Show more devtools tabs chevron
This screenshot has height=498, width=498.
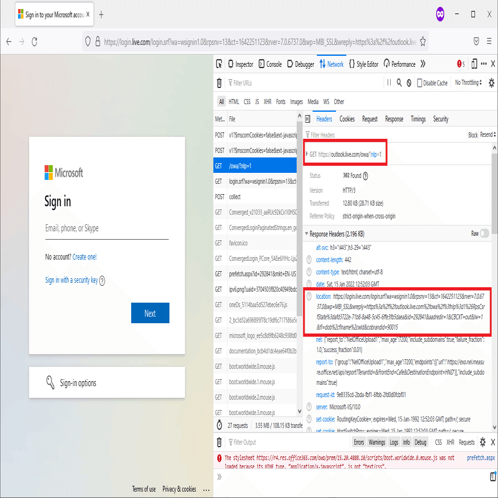click(x=423, y=64)
